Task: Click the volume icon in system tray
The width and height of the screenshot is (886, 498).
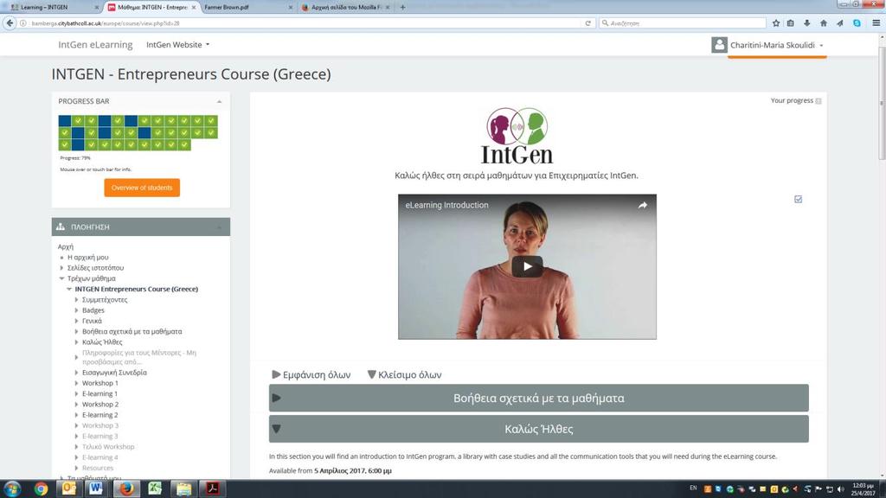Action: point(841,489)
